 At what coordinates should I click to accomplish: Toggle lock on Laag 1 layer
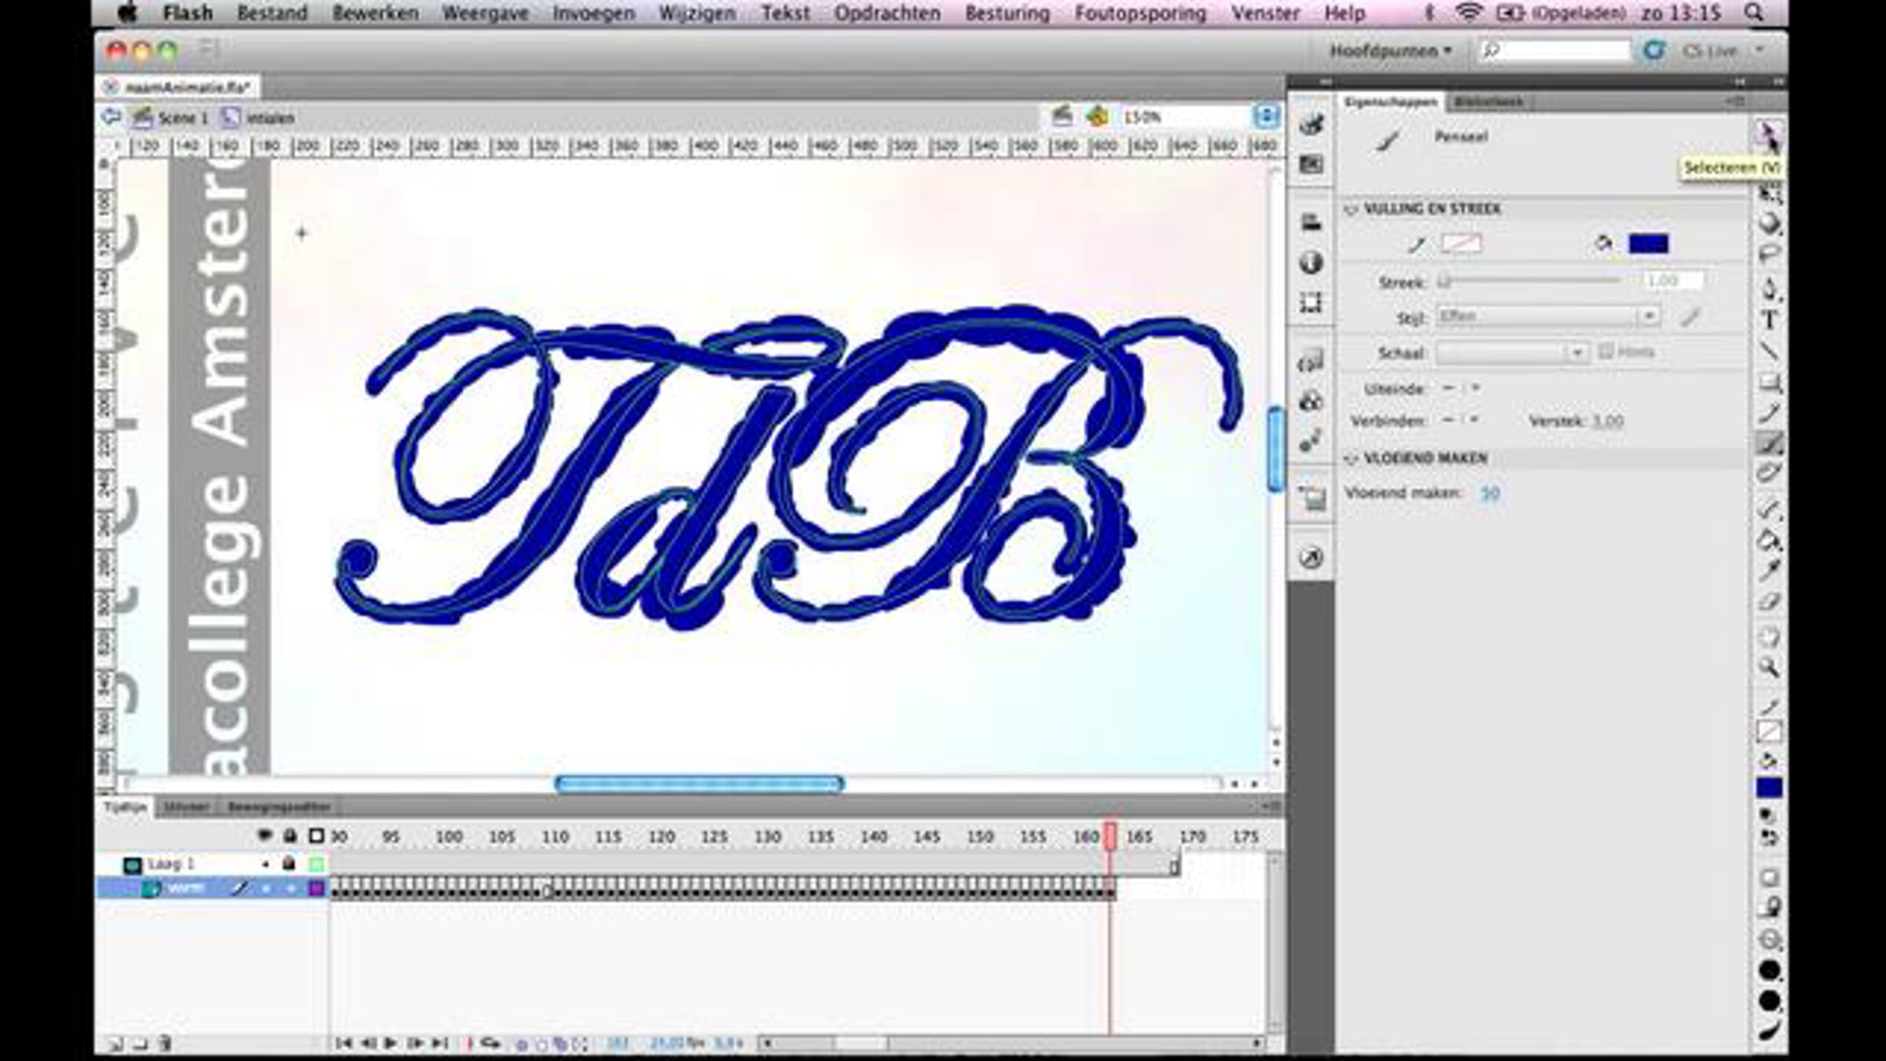[x=289, y=864]
